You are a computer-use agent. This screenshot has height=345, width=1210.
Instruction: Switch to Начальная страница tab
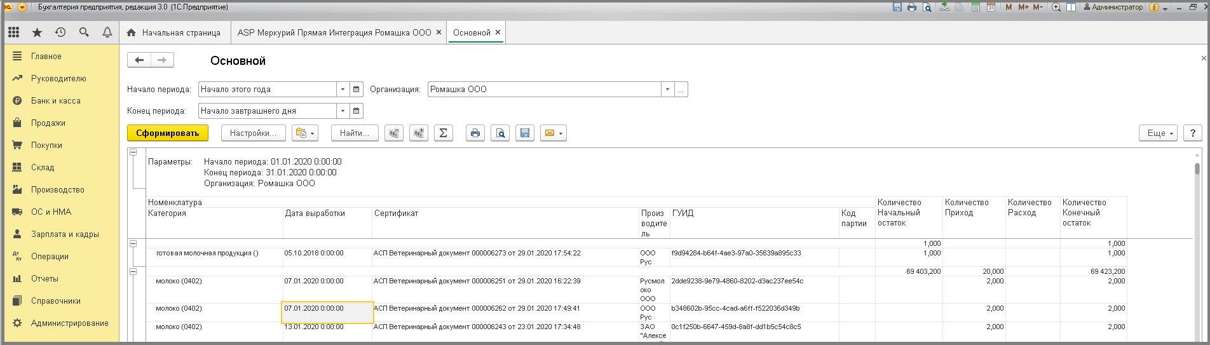click(x=174, y=32)
